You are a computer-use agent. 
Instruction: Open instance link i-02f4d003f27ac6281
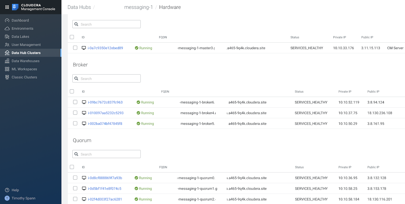(x=105, y=199)
